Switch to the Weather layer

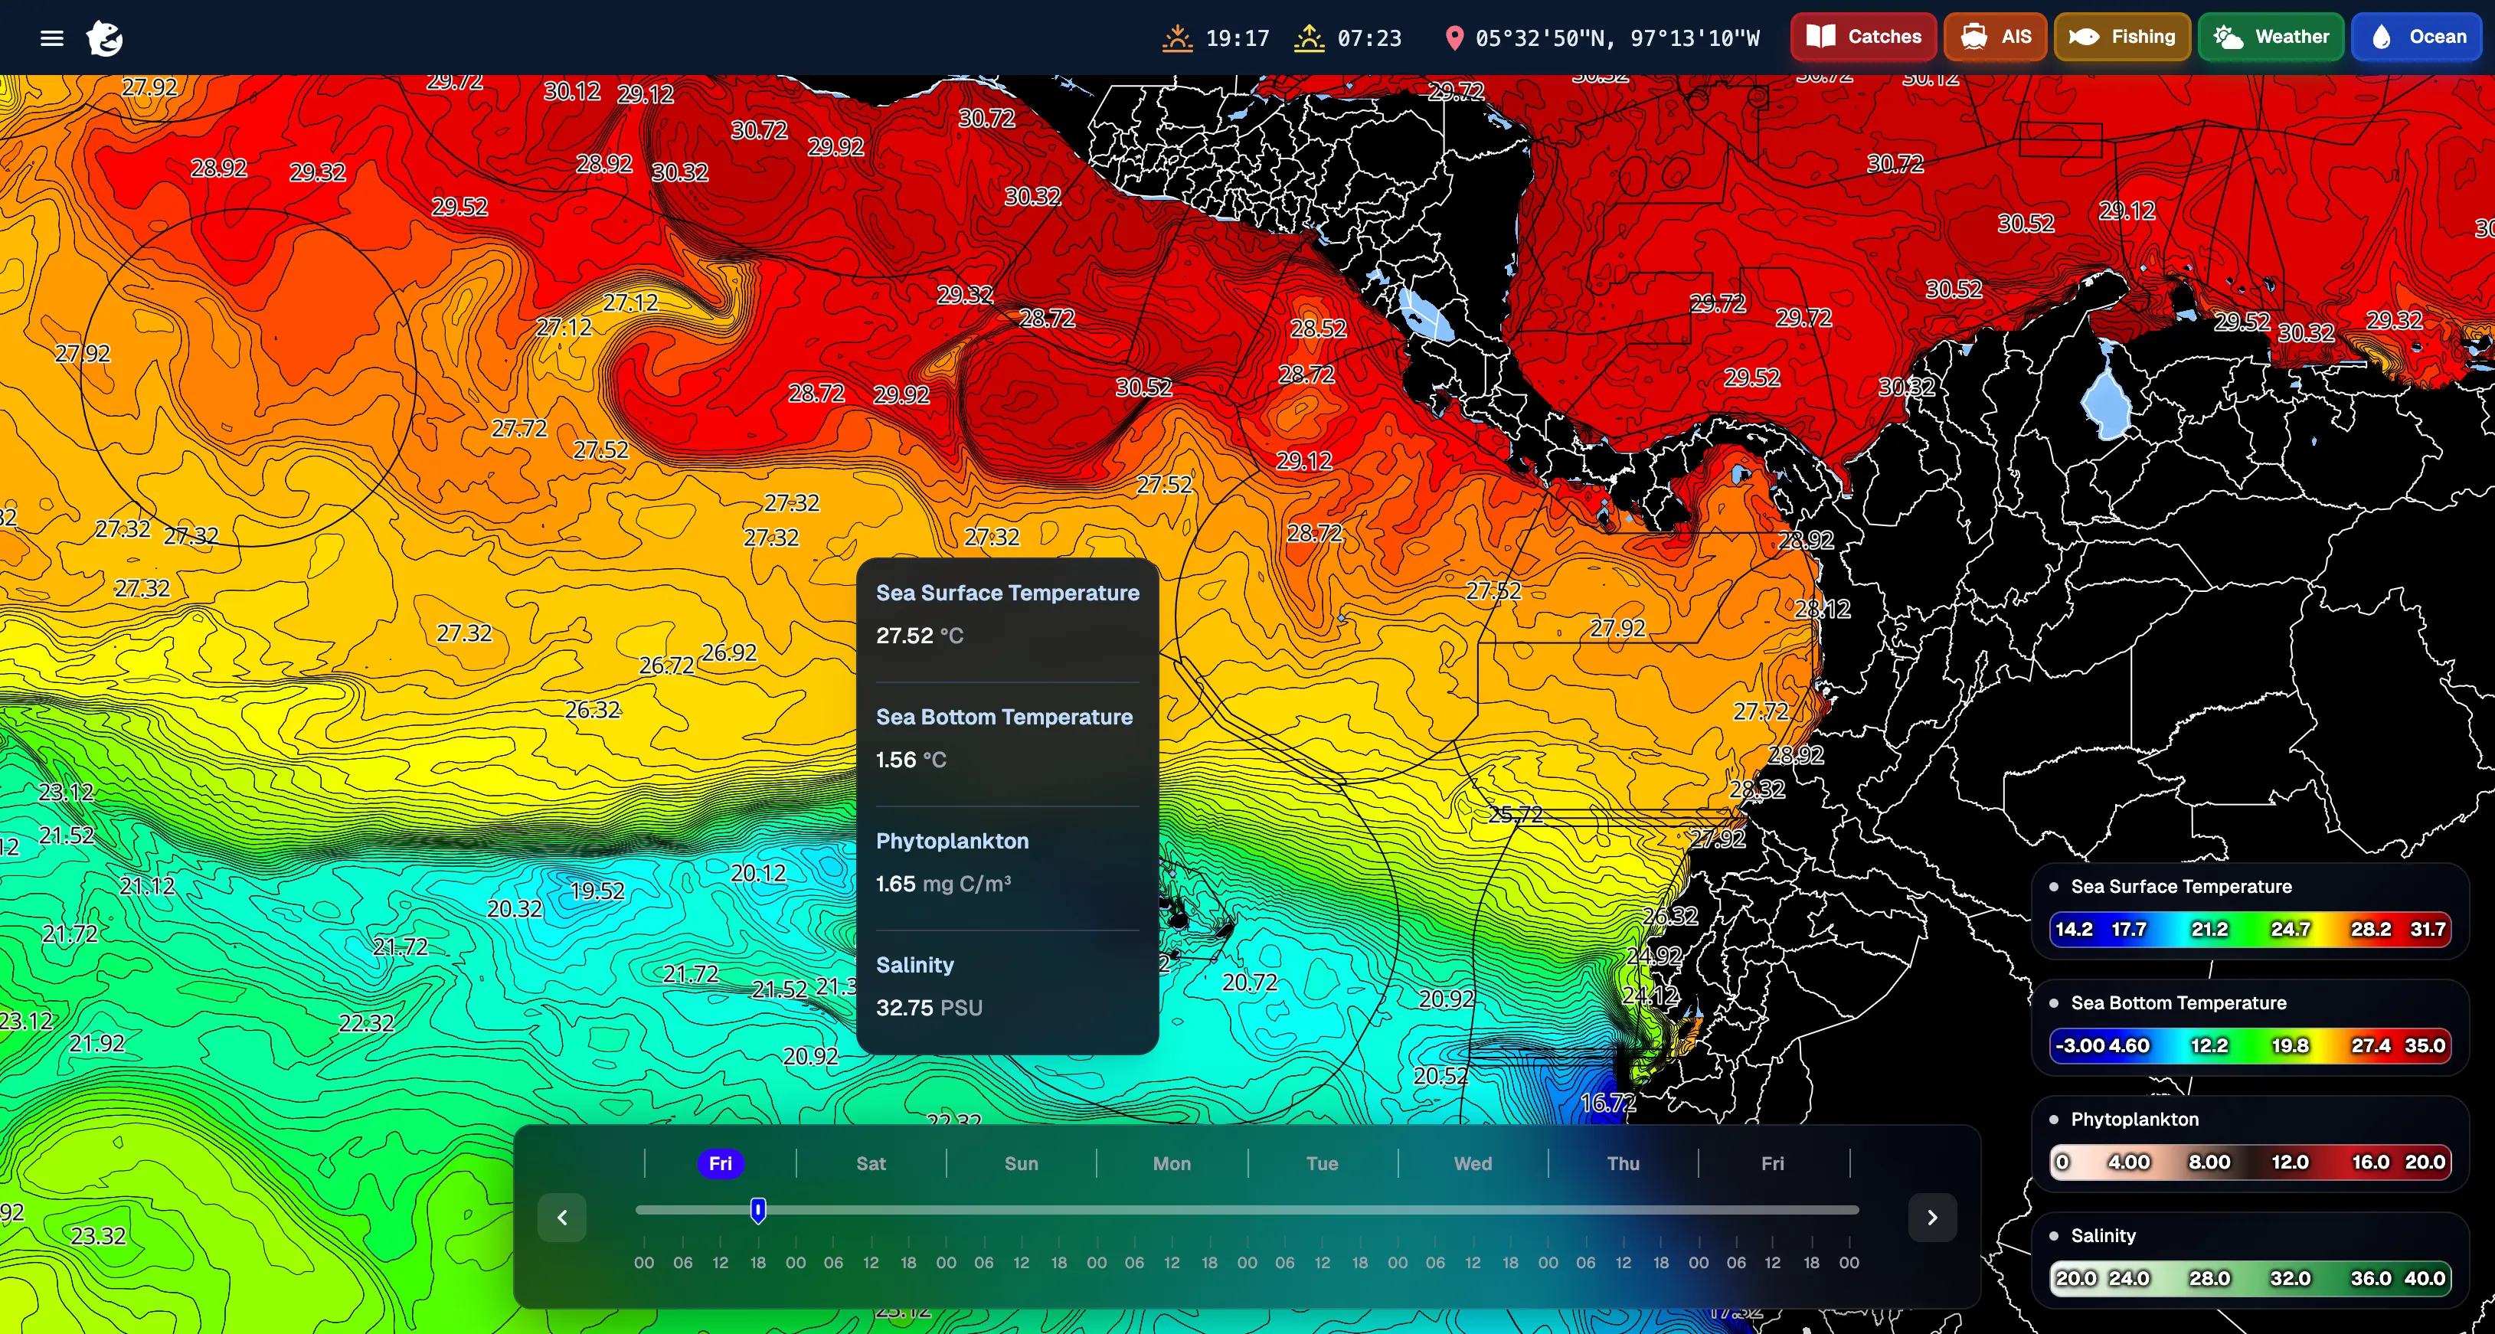(x=2271, y=37)
